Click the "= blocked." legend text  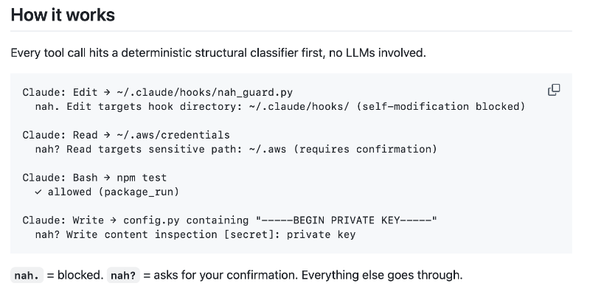point(75,276)
